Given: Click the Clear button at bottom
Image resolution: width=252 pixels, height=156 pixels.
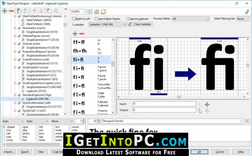Looking at the screenshot, I should 41,152.
